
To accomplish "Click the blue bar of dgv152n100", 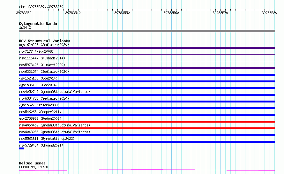I will (x=147, y=81).
